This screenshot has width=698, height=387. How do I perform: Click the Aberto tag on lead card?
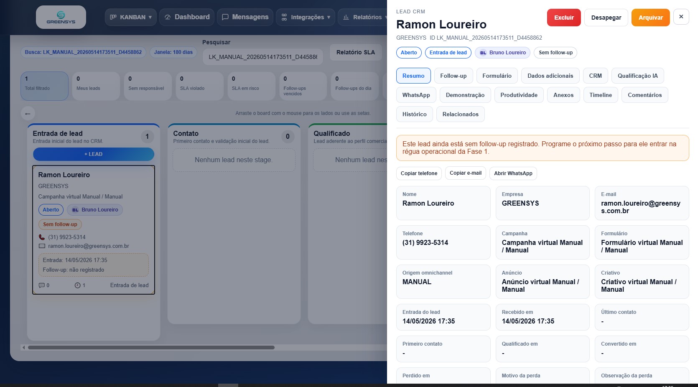coord(51,210)
